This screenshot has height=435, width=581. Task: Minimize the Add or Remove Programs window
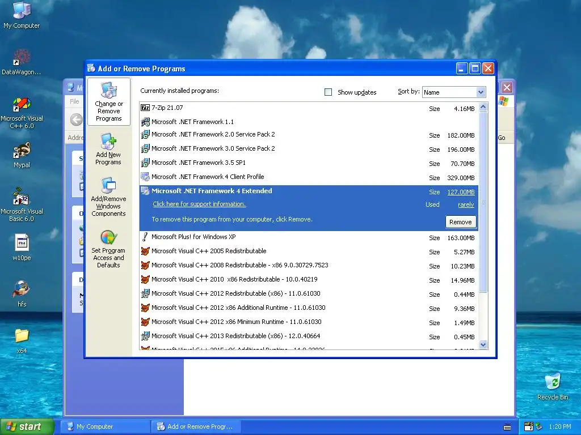[x=462, y=69]
